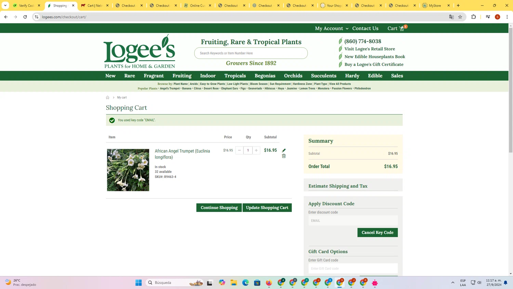
Task: Increase quantity with the plus button
Action: (256, 150)
